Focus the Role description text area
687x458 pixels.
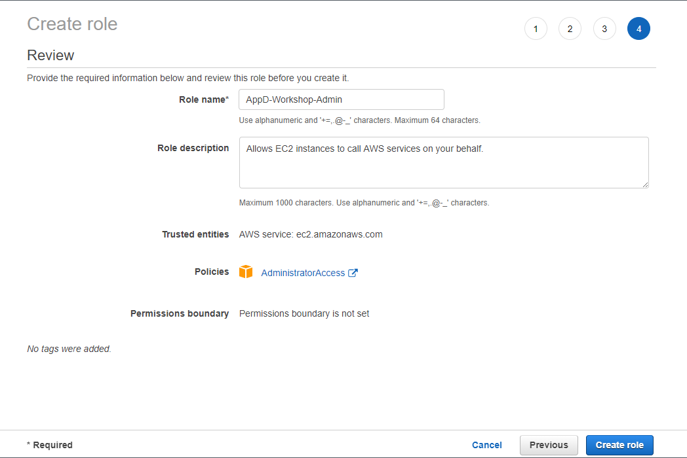(x=444, y=162)
